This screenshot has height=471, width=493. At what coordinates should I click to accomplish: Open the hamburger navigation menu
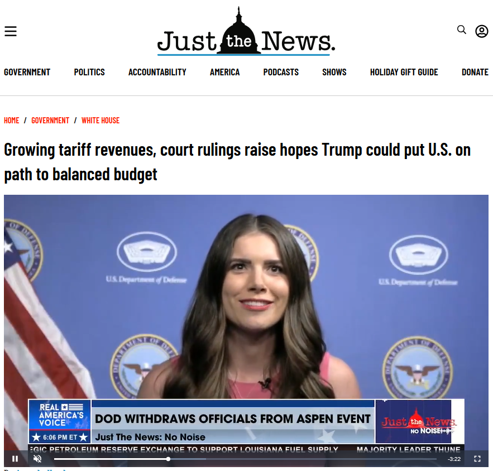coord(11,31)
